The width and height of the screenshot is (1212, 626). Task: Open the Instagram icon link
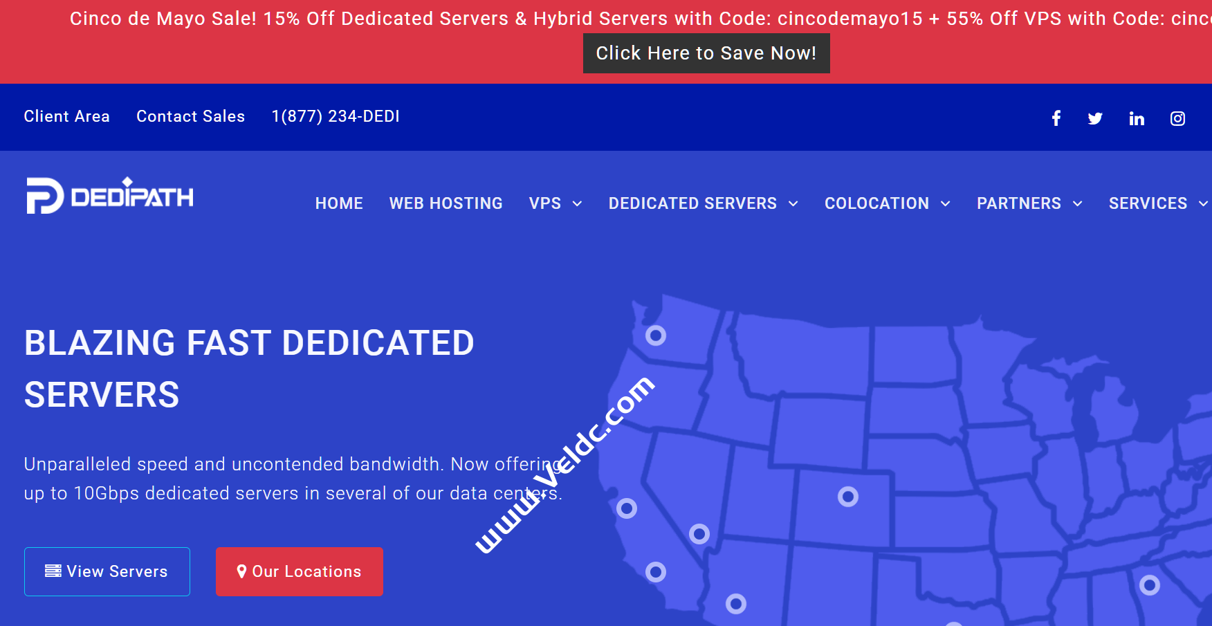pos(1177,118)
